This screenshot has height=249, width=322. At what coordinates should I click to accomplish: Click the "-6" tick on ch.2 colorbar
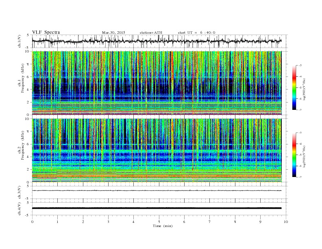[x=300, y=166]
